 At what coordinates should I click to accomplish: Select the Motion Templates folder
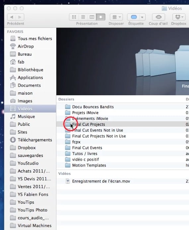[x=123, y=165]
